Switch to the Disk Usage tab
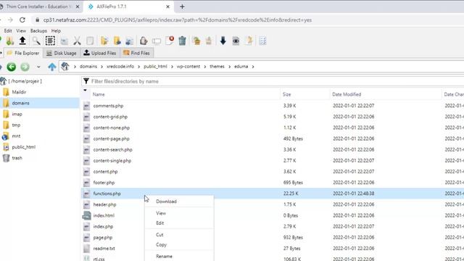 [61, 53]
